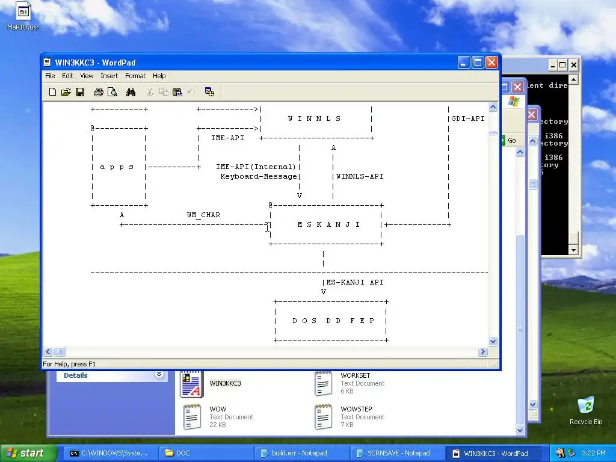Image resolution: width=616 pixels, height=462 pixels.
Task: Open the Insert menu in WordPad
Action: pyautogui.click(x=109, y=76)
